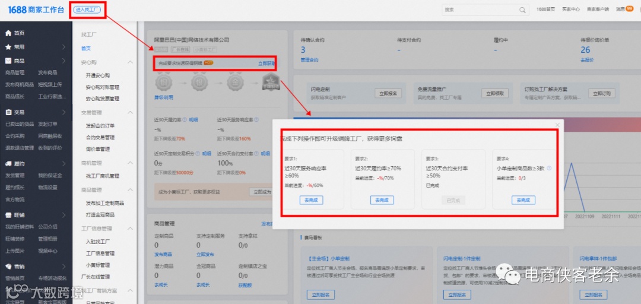
Task: Open 发起合约订单 menu item
Action: click(x=100, y=126)
